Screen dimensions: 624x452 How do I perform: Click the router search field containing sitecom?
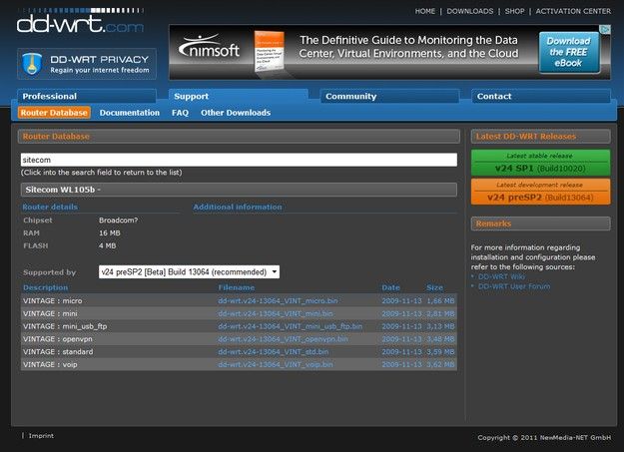pos(239,160)
